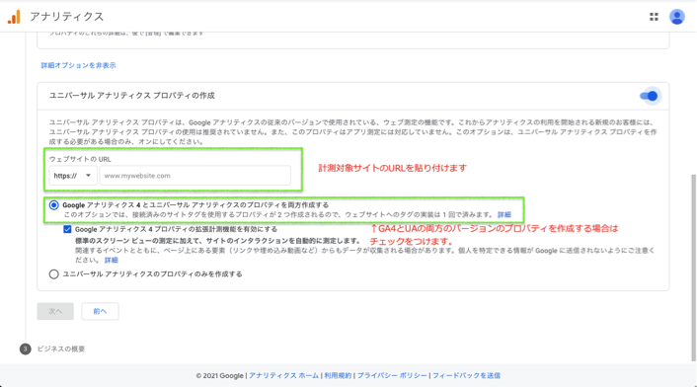The image size is (697, 387).
Task: Click 詳細 link under enhanced measurement text
Action: [112, 260]
